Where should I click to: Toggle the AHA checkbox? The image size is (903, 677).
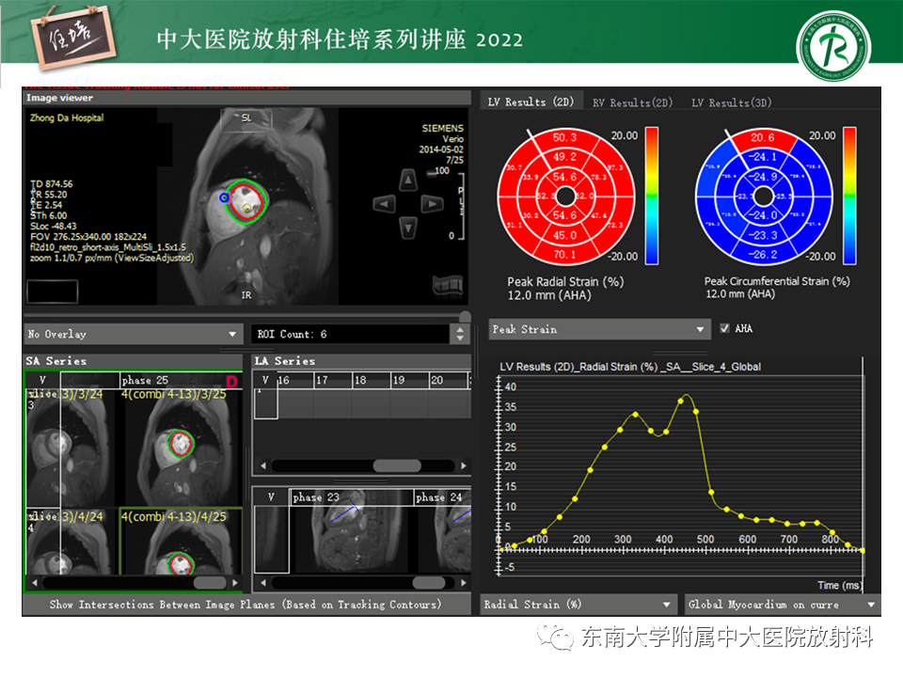point(724,328)
